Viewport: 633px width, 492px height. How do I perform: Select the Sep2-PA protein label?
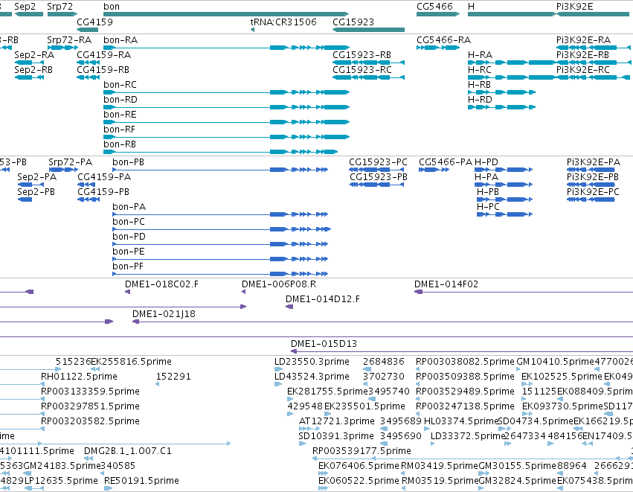36,177
